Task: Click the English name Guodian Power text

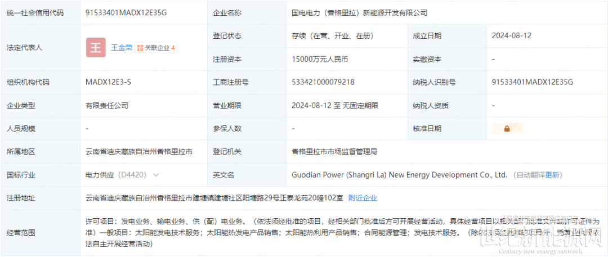Action: coord(399,175)
